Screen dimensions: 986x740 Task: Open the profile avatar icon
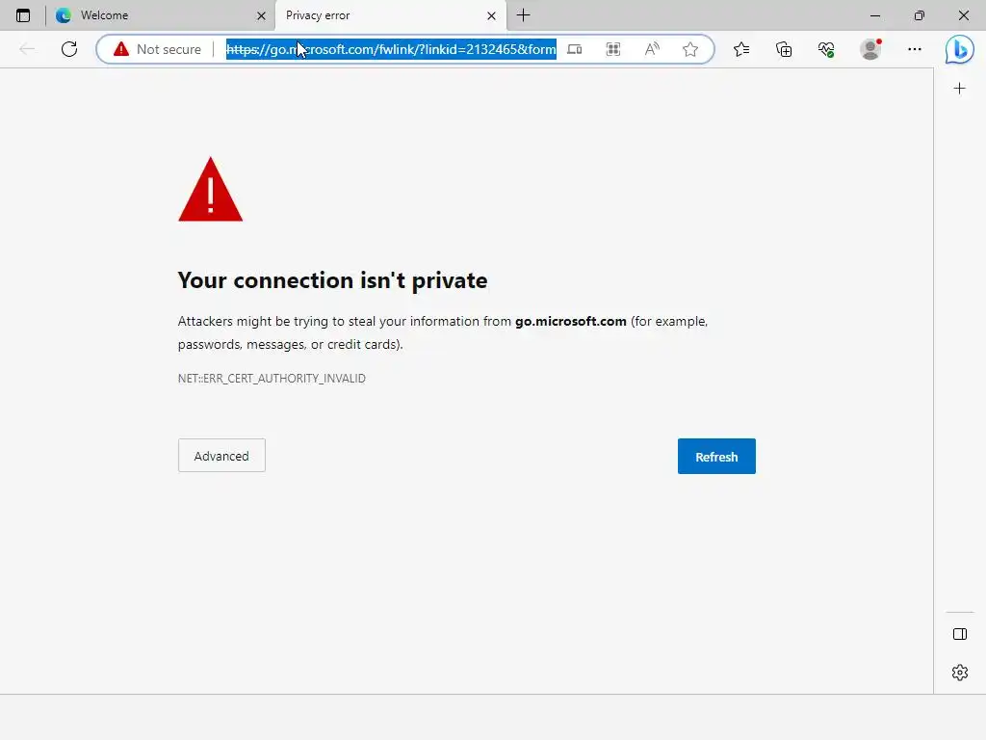870,49
